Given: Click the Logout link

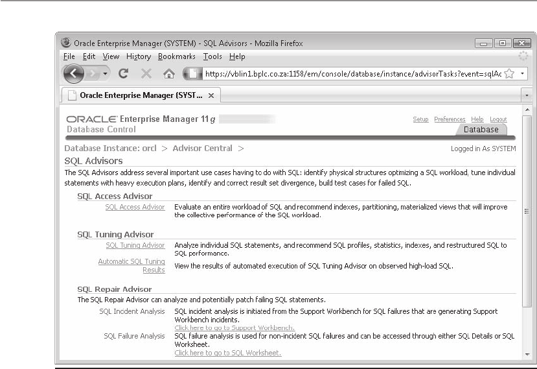Looking at the screenshot, I should (x=498, y=119).
